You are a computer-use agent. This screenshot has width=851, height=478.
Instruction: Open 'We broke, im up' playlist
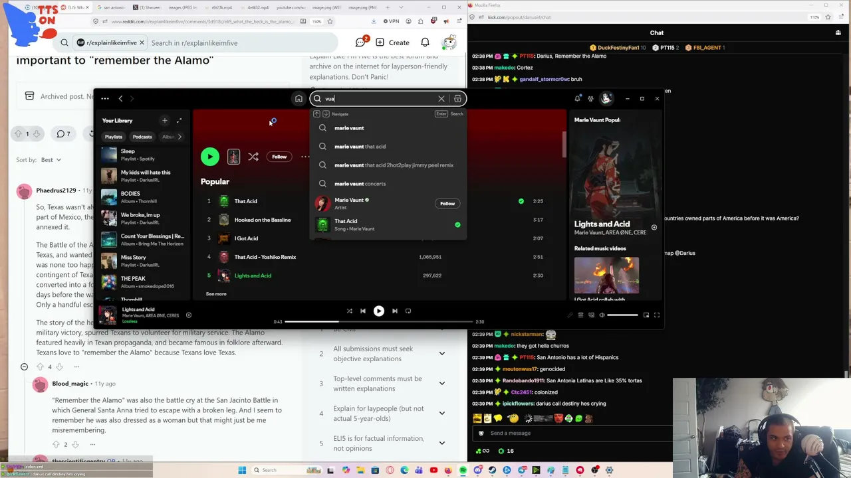(x=143, y=218)
